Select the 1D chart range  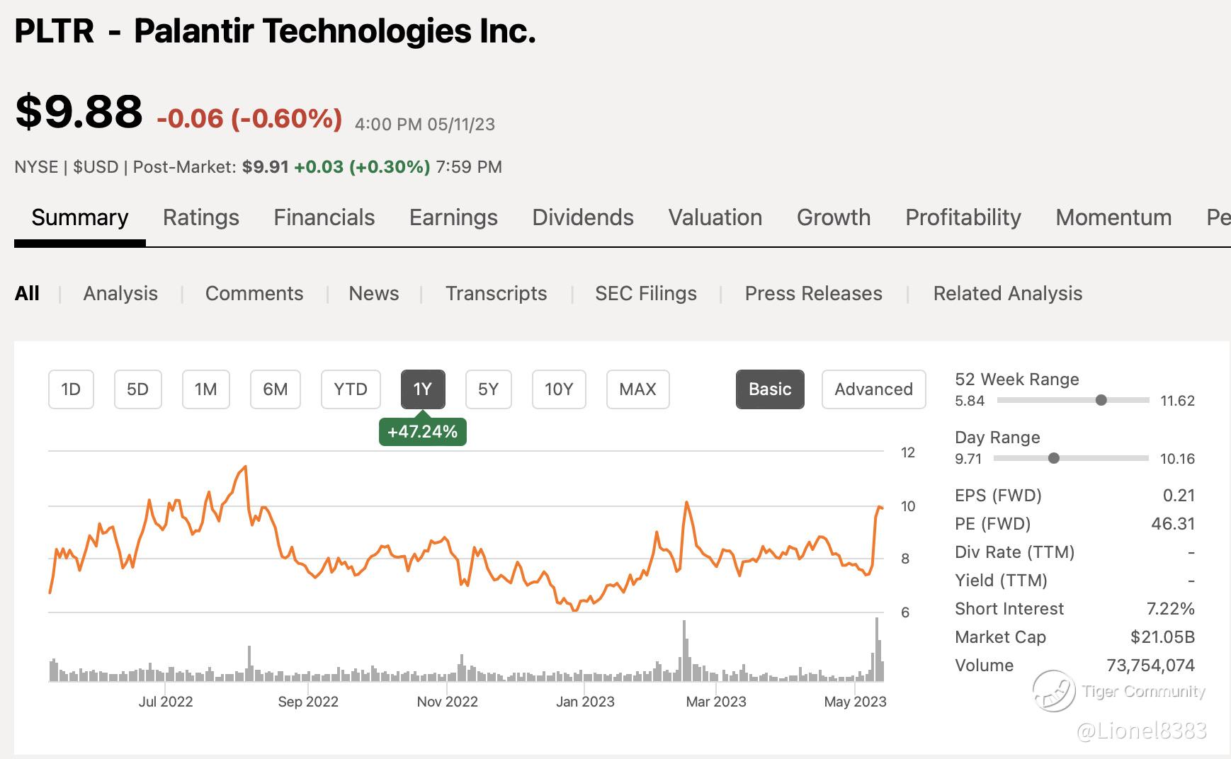71,389
